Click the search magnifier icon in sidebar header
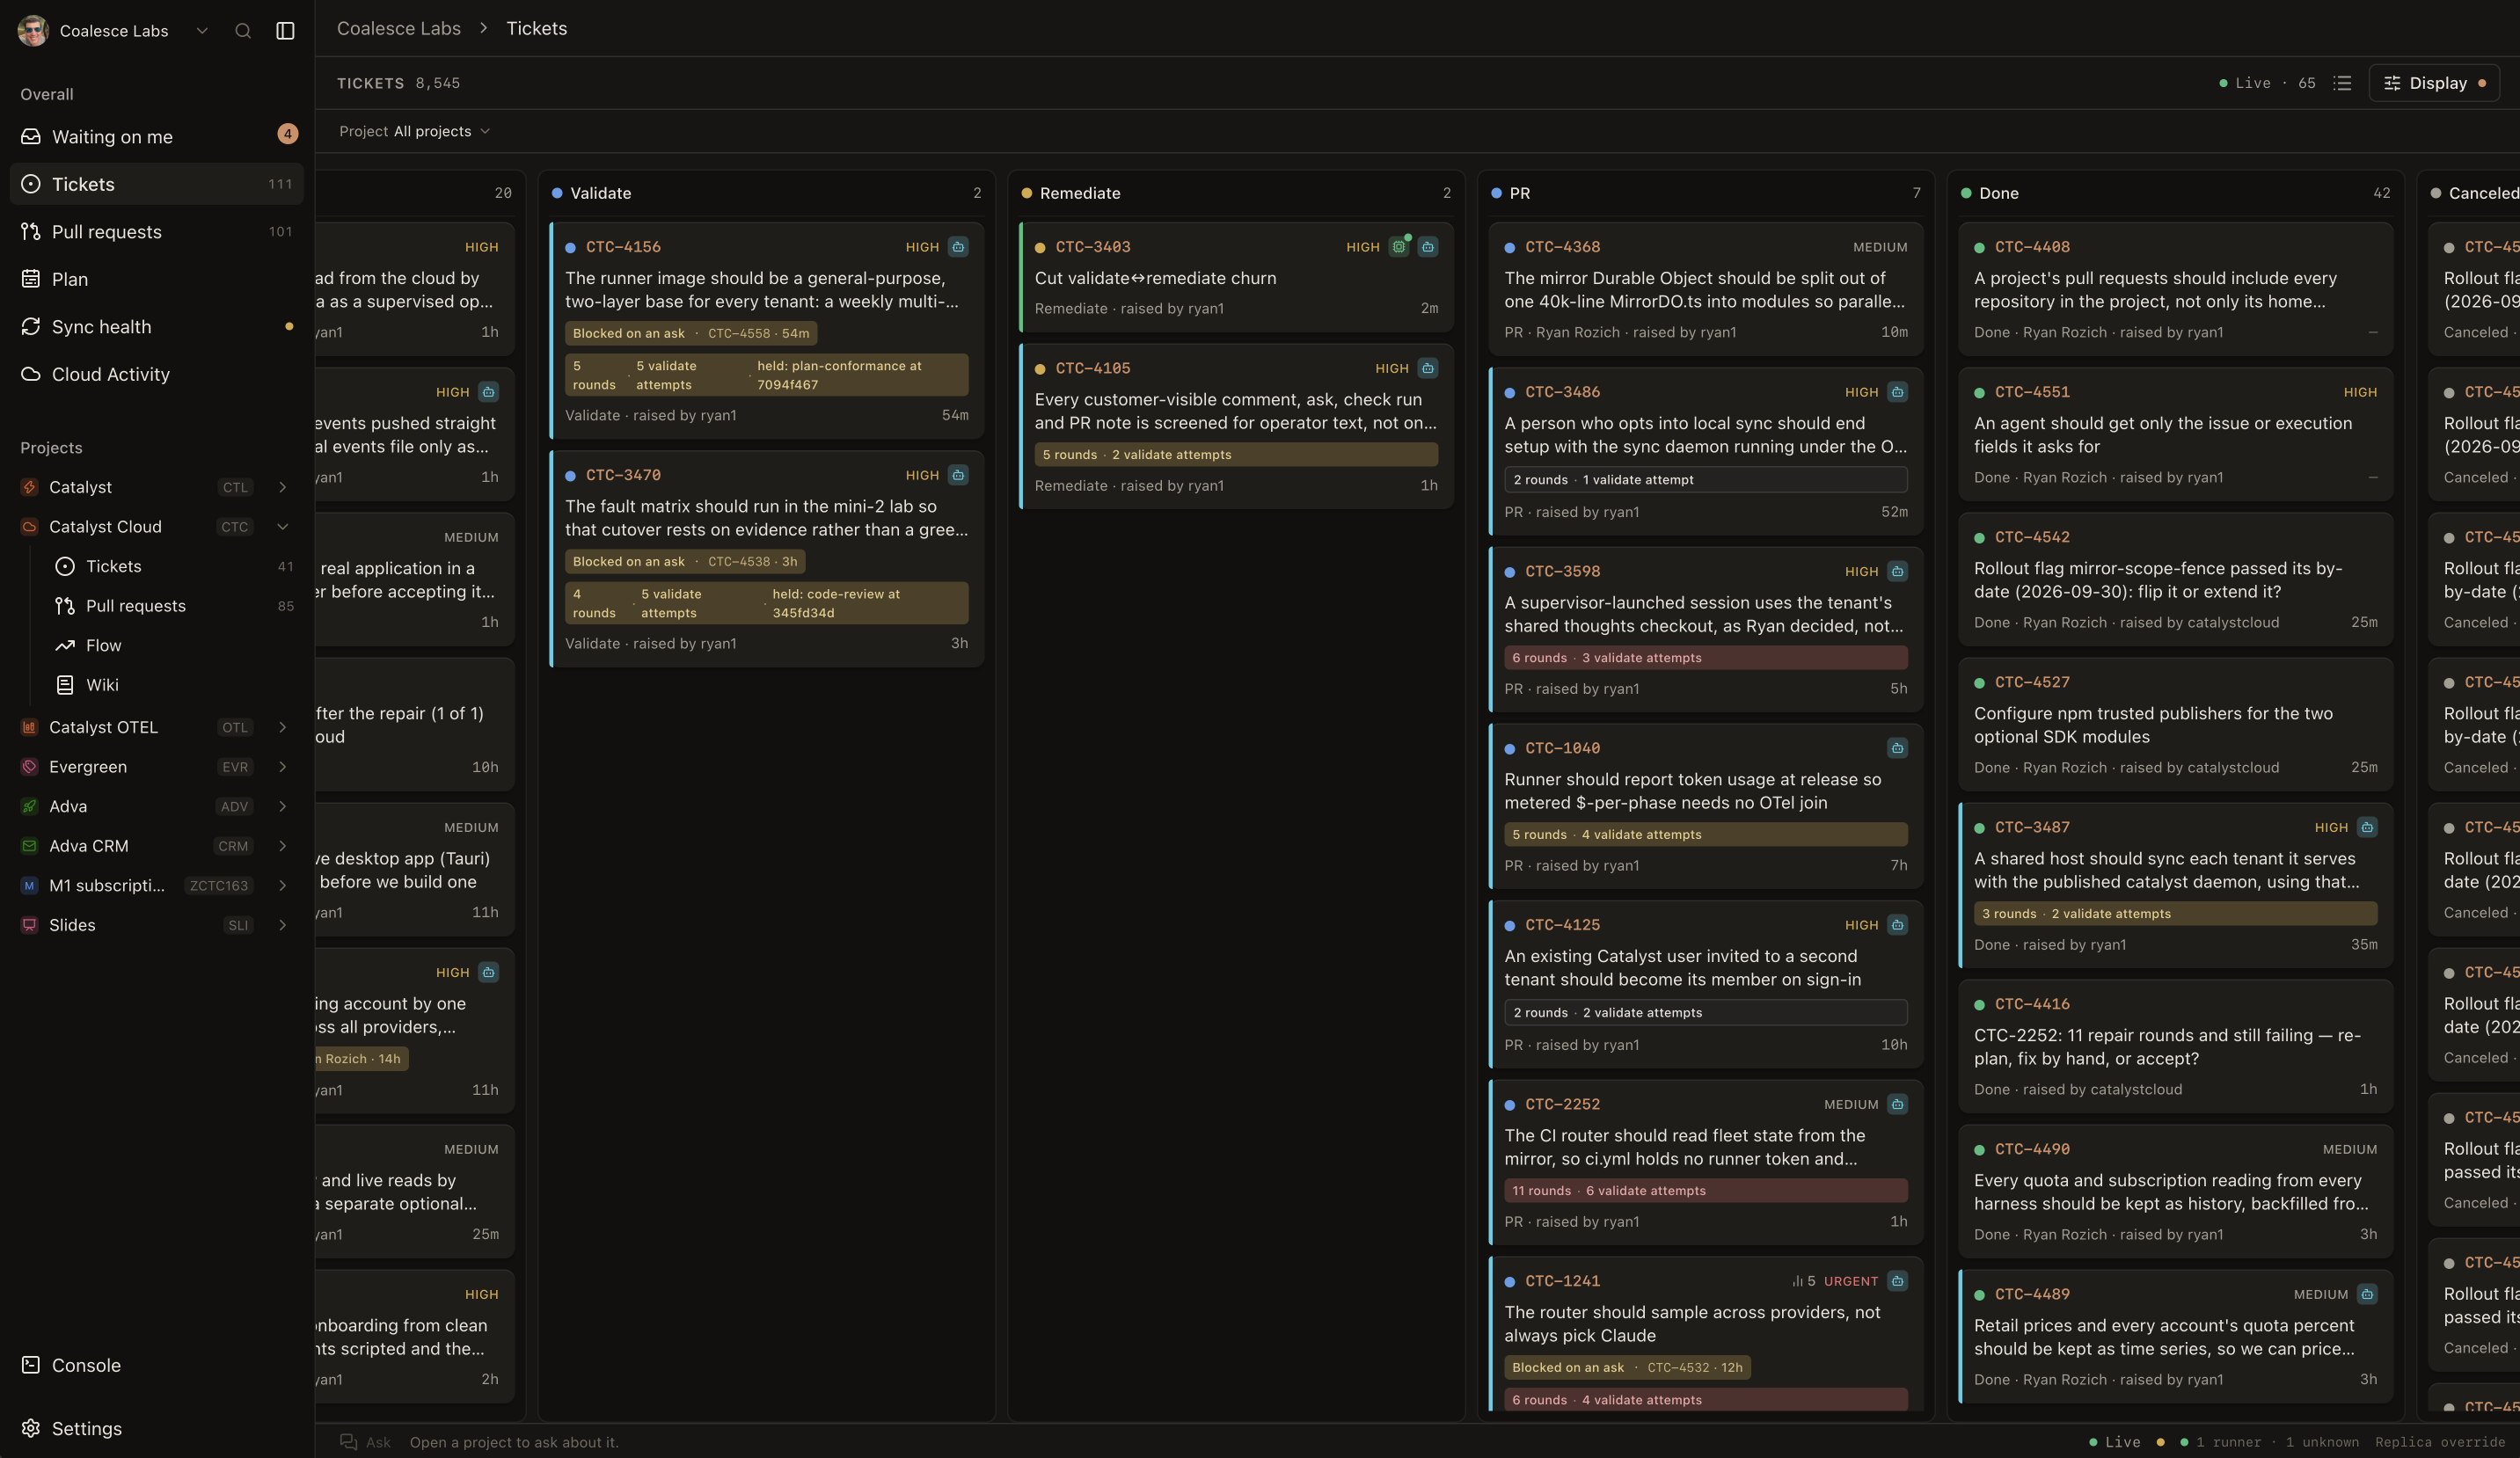This screenshot has width=2520, height=1458. (x=243, y=31)
